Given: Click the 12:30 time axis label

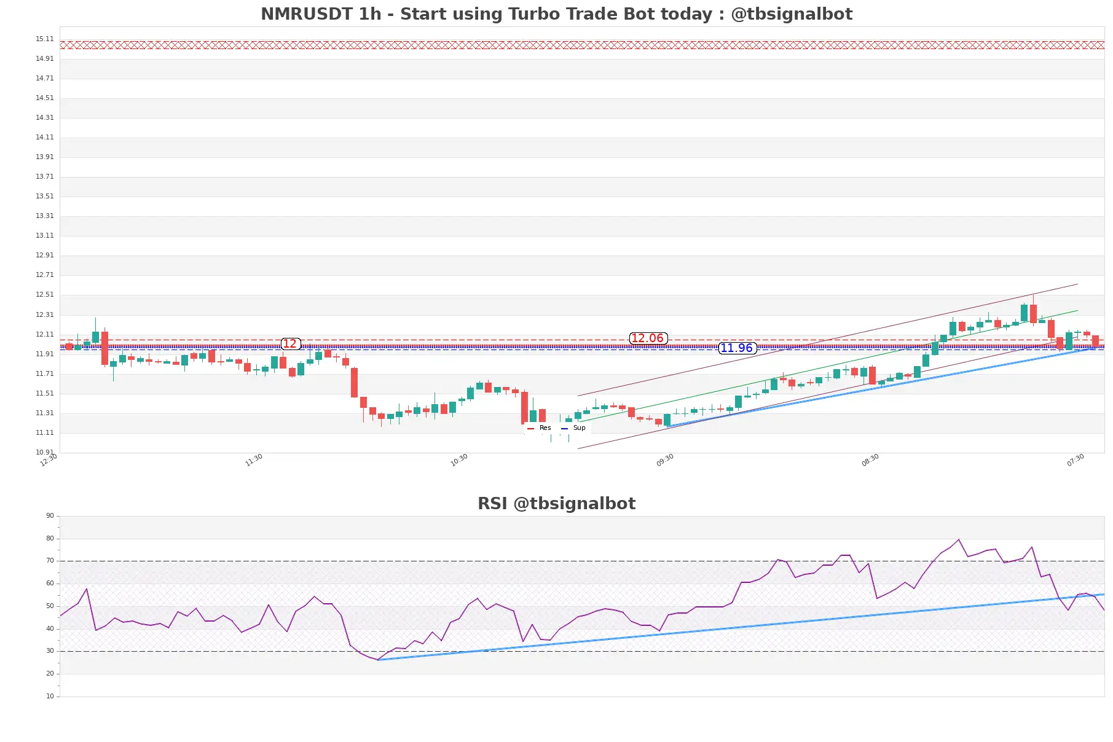Looking at the screenshot, I should pos(49,460).
